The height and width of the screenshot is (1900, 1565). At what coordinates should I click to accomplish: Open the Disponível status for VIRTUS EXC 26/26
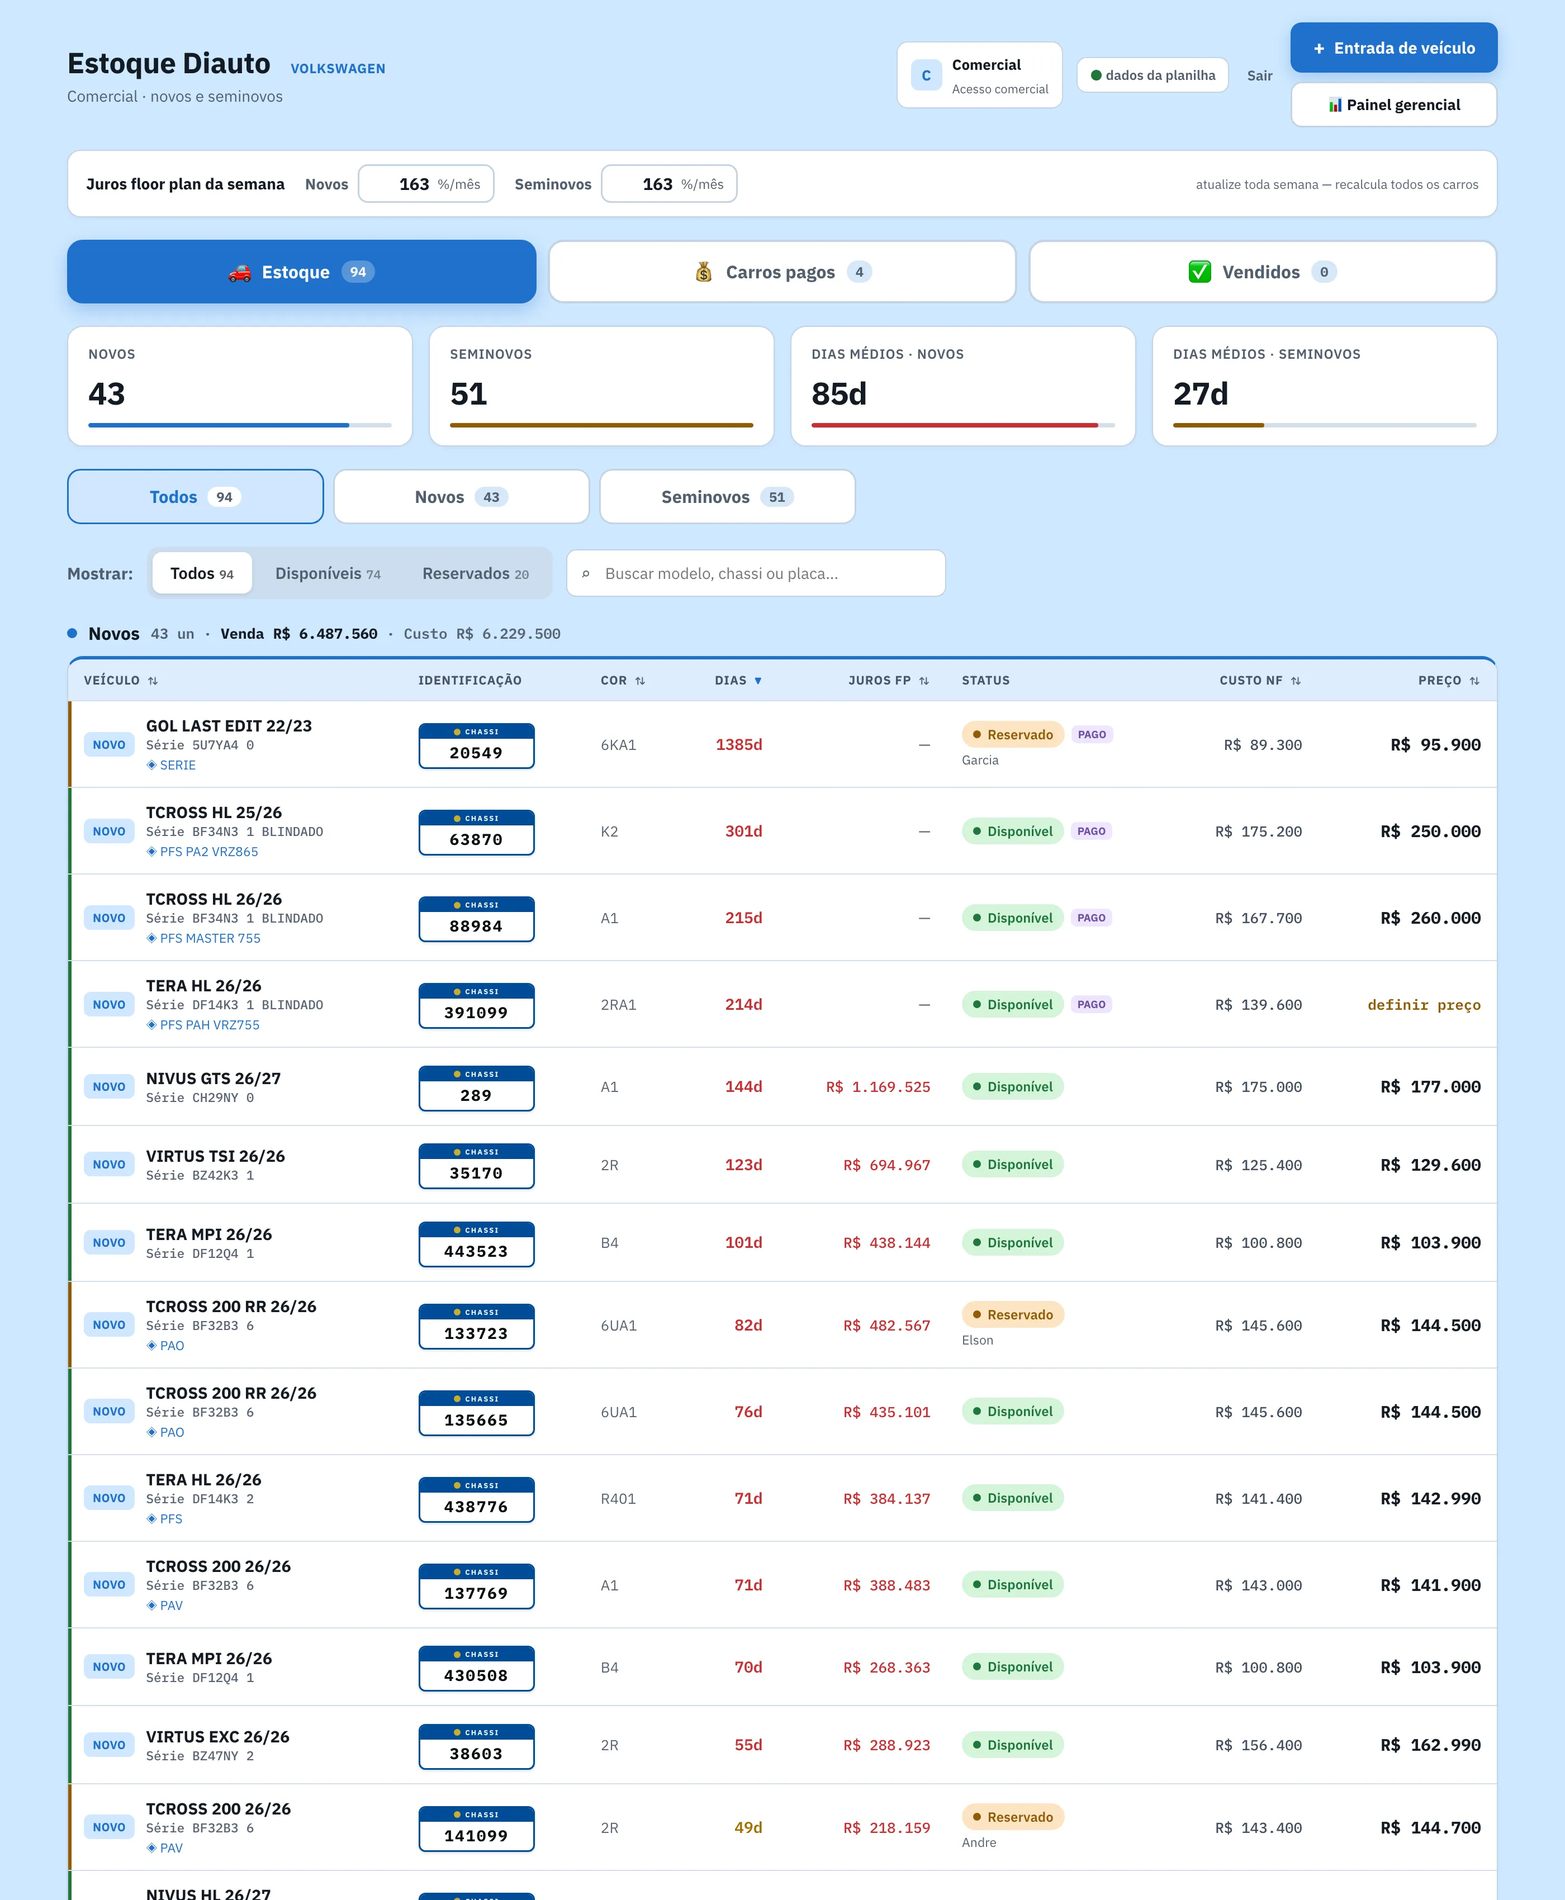click(1012, 1745)
